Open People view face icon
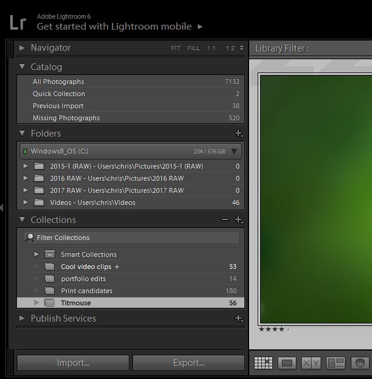The image size is (372, 379). 360,363
